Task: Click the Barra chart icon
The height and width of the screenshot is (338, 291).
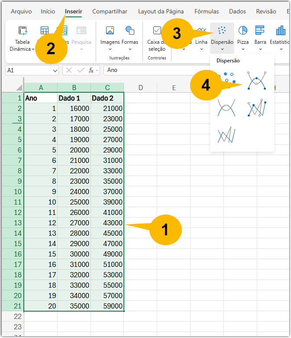Action: point(260,30)
